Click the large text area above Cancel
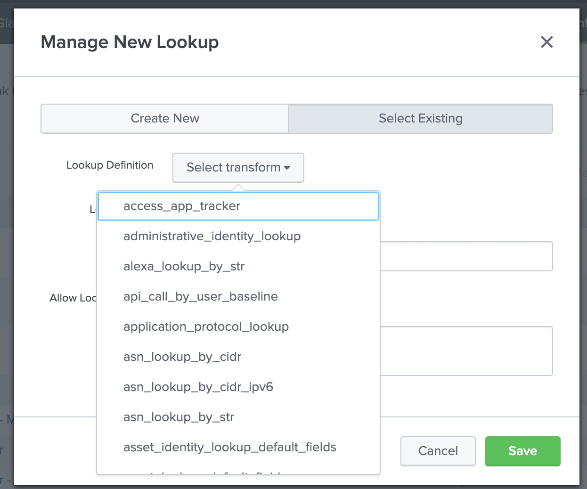The width and height of the screenshot is (587, 489). [466, 351]
